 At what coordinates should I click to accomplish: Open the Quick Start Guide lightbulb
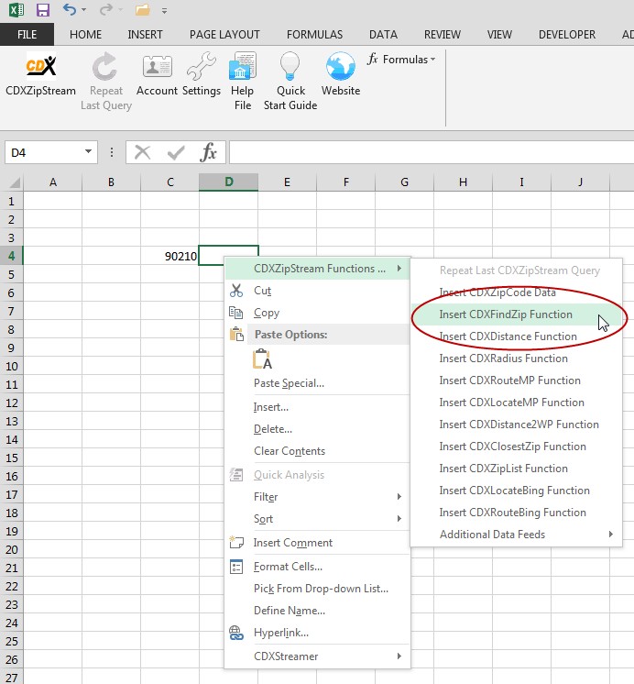point(290,66)
